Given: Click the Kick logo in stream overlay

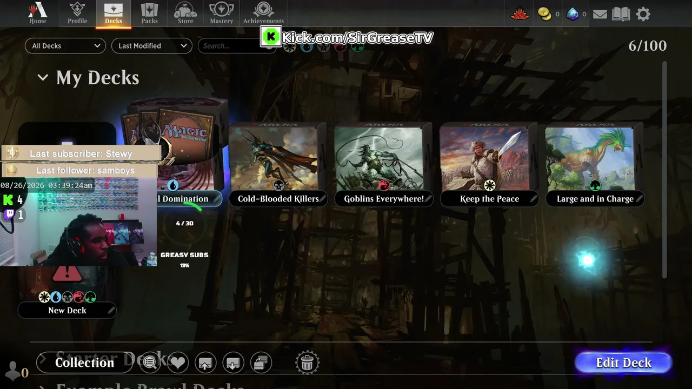Looking at the screenshot, I should click(x=270, y=37).
